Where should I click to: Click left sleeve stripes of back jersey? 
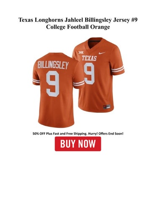36,82
